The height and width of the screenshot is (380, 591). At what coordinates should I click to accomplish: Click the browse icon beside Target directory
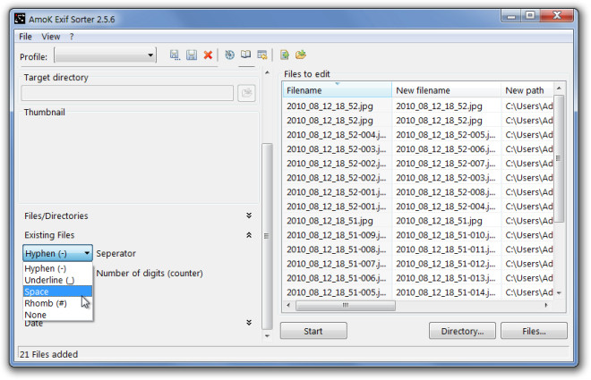point(246,93)
